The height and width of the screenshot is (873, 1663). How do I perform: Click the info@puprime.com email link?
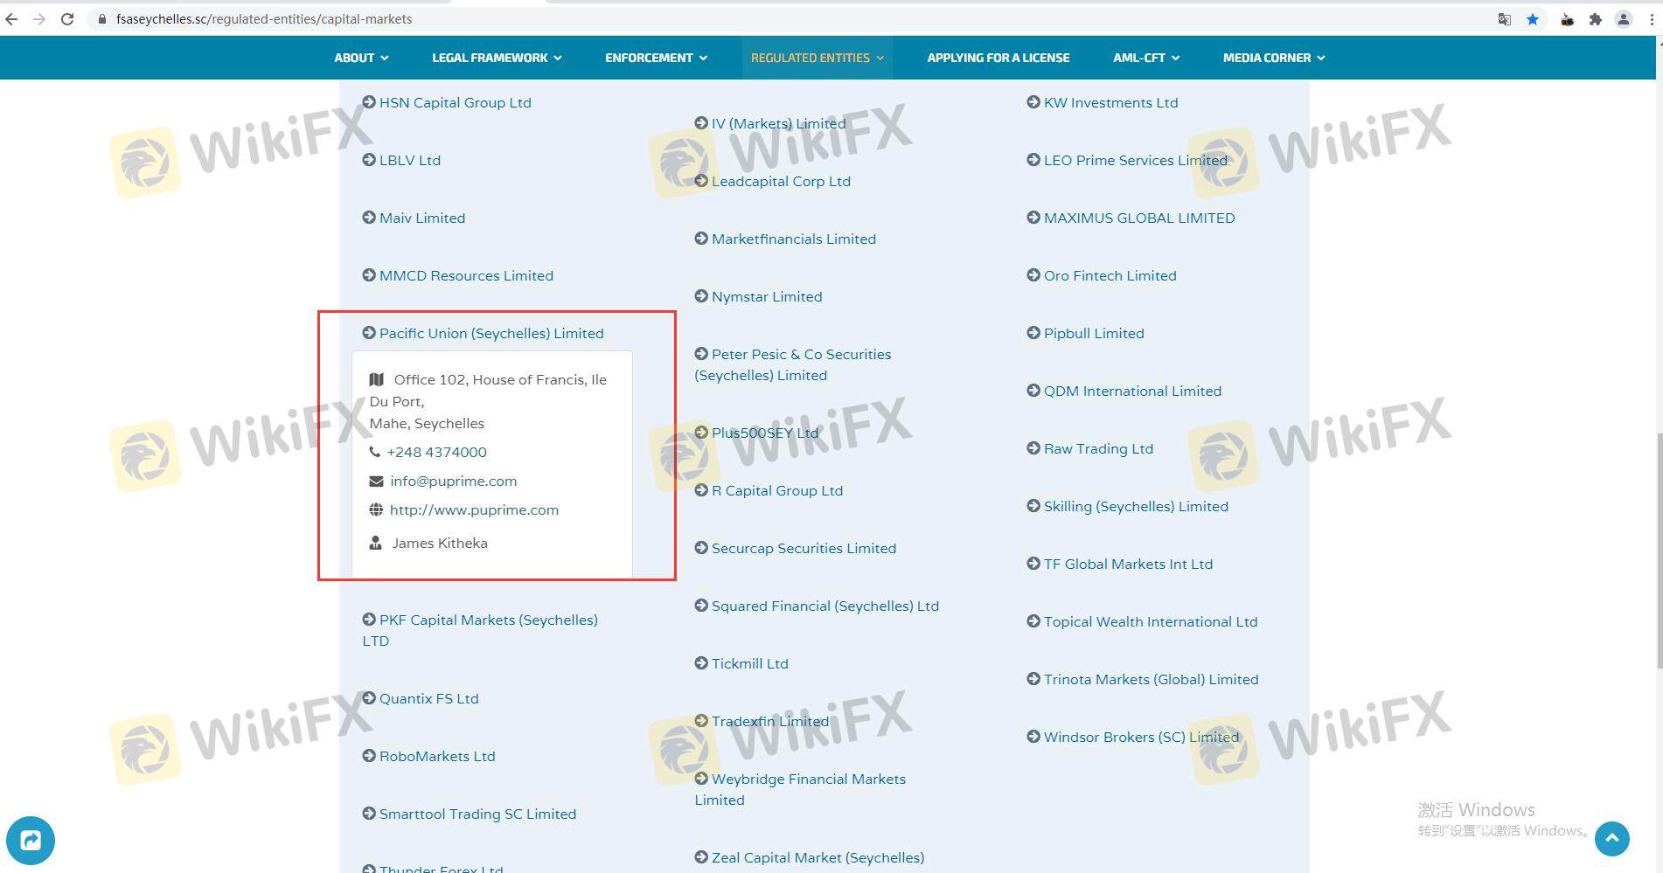453,481
